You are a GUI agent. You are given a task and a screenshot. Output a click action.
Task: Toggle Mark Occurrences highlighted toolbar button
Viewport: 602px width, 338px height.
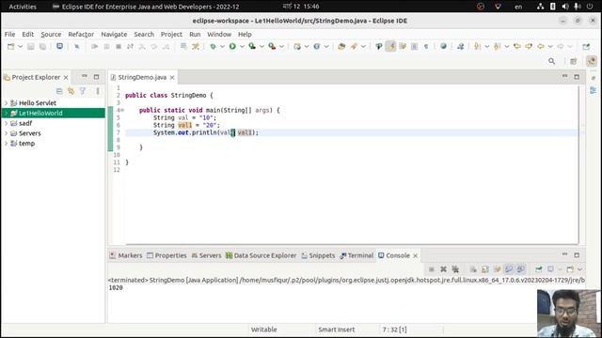pos(391,46)
